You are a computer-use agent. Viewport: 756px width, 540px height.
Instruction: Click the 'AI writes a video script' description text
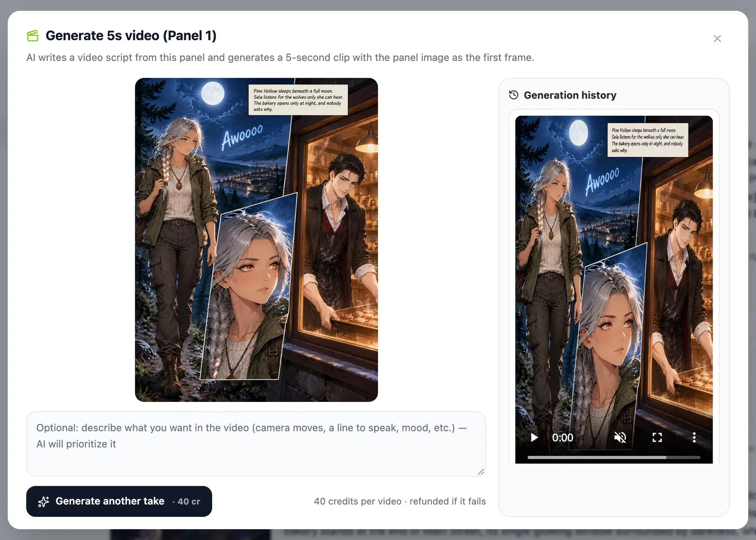click(280, 57)
